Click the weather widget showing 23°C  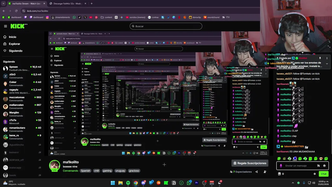coord(14,183)
